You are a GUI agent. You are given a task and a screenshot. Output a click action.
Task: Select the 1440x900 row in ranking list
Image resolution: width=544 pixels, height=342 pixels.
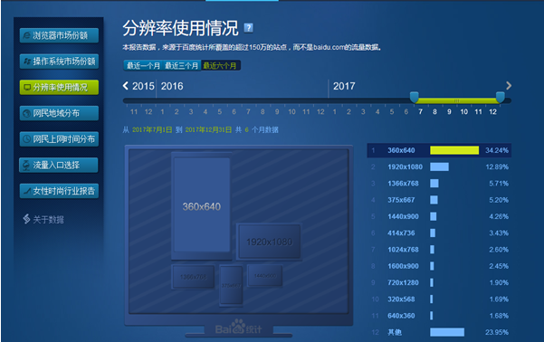pyautogui.click(x=439, y=216)
